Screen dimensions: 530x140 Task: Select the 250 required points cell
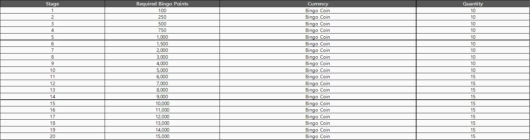click(162, 17)
